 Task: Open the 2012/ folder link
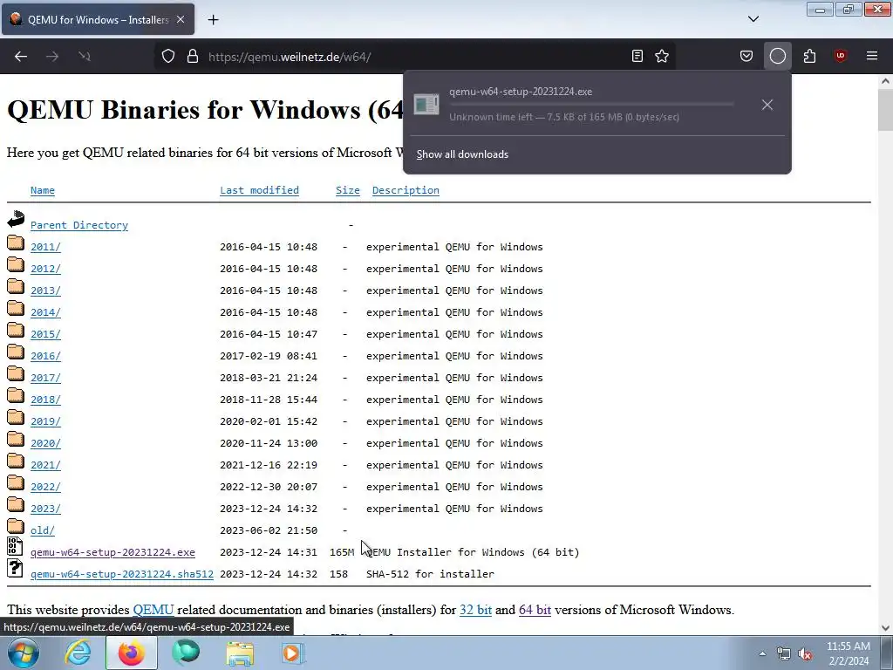45,269
